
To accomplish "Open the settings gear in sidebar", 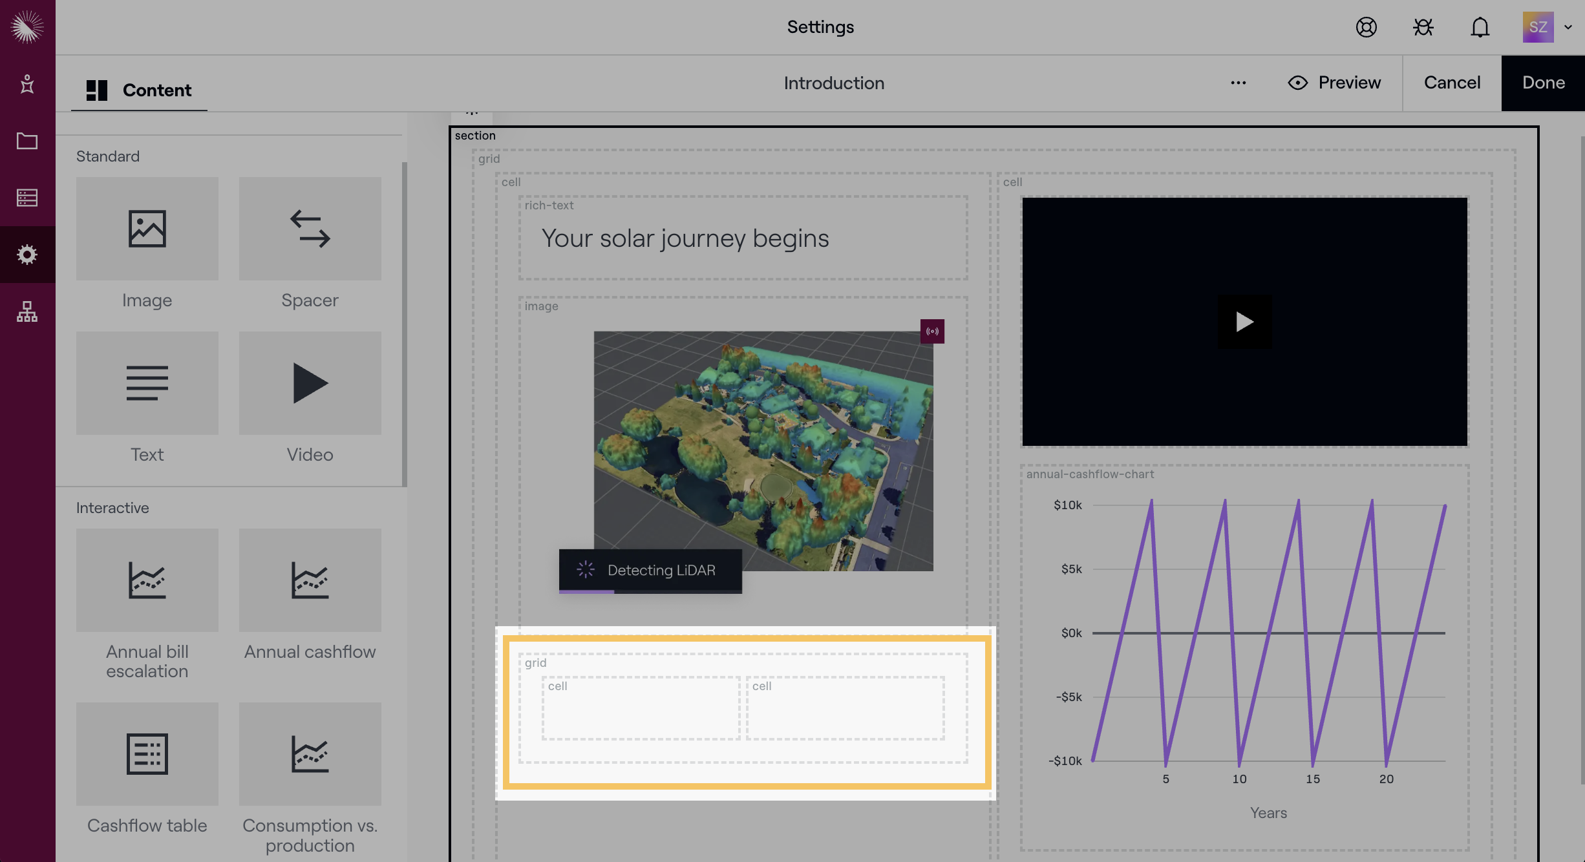I will [x=27, y=255].
